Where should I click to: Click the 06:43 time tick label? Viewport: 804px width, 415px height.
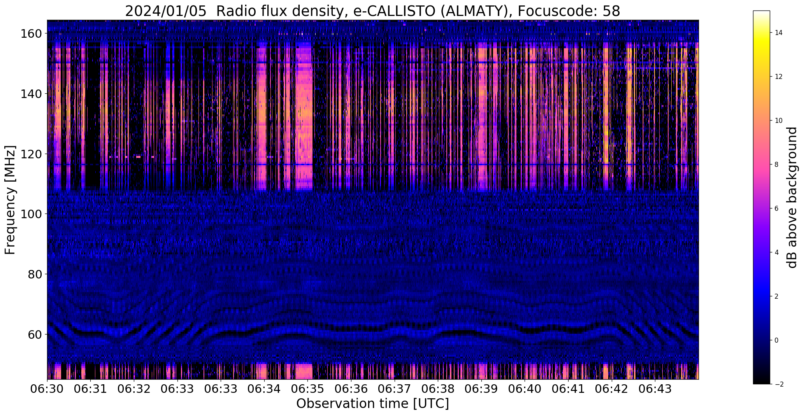pos(655,389)
